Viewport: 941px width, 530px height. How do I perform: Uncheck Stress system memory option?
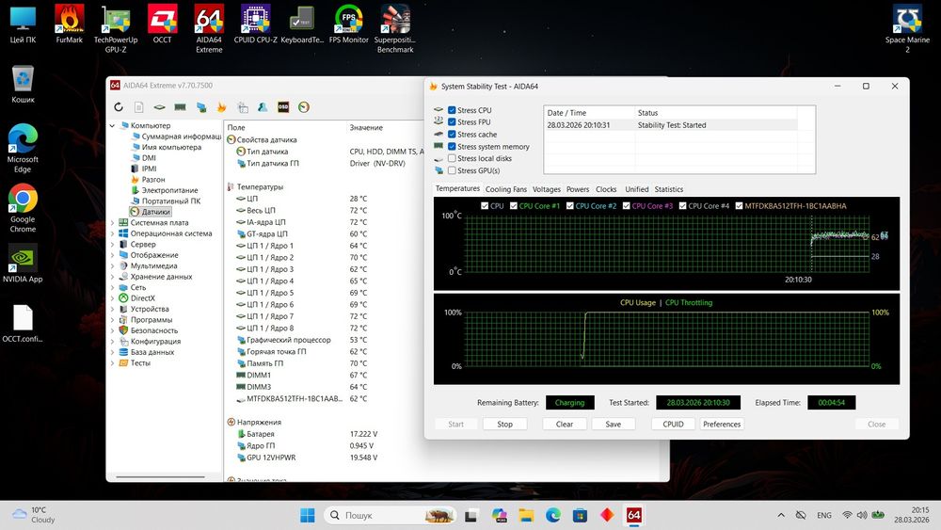pyautogui.click(x=452, y=147)
